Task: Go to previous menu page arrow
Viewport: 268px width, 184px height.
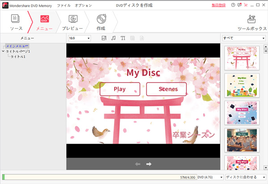Action: (x=138, y=164)
